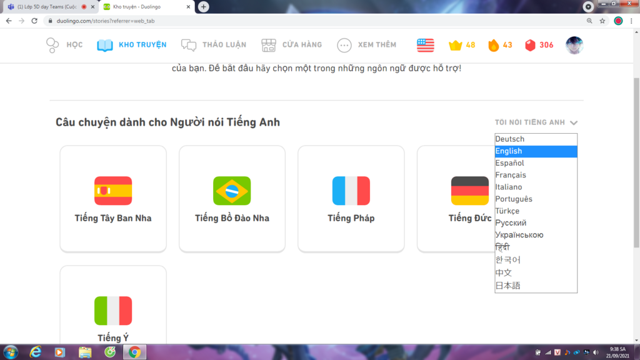Open the Chrome profile avatar icon
The width and height of the screenshot is (640, 360).
click(x=618, y=21)
